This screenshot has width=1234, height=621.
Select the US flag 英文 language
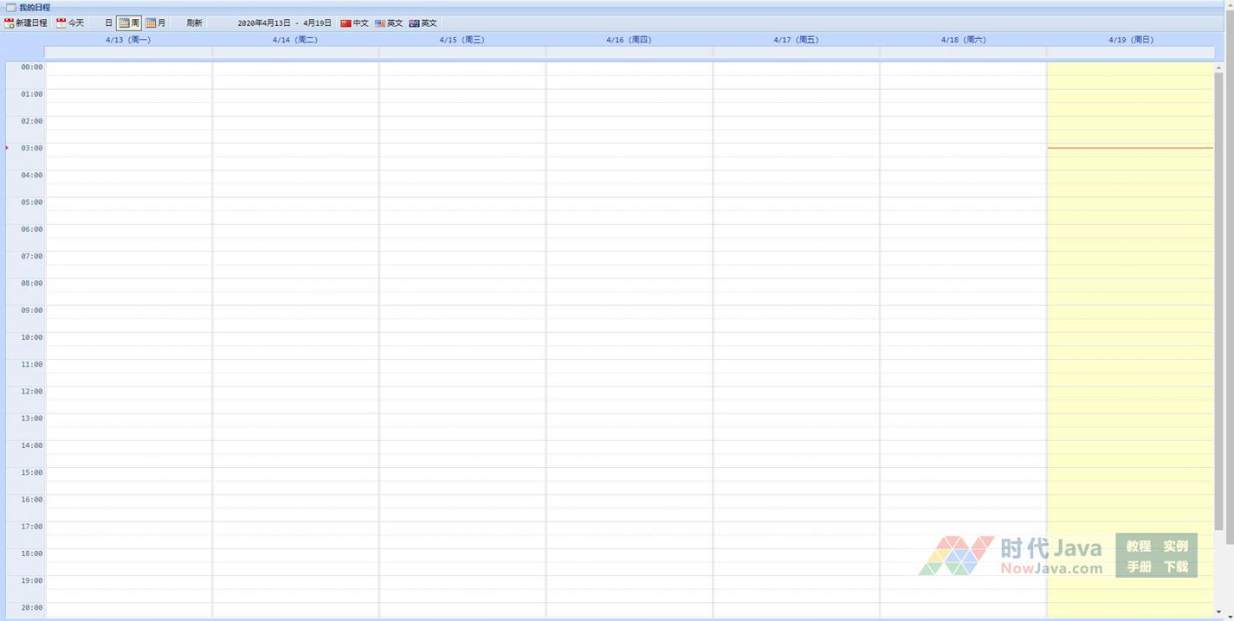pyautogui.click(x=380, y=23)
